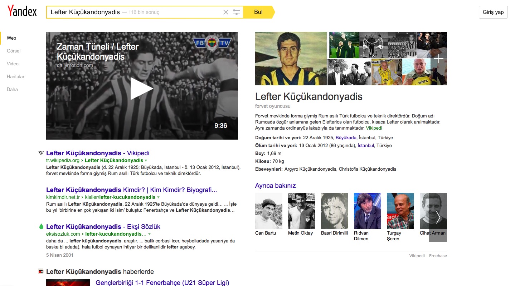Image resolution: width=515 pixels, height=286 pixels.
Task: Open the Haritalar tab
Action: point(15,76)
